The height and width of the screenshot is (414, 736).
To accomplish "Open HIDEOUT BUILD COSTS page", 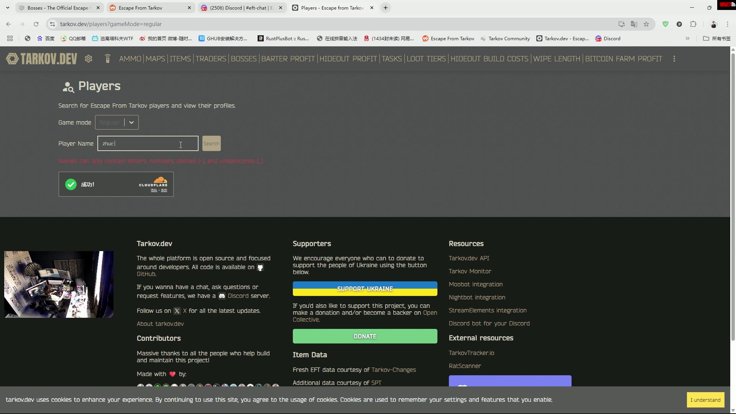I will tap(490, 59).
